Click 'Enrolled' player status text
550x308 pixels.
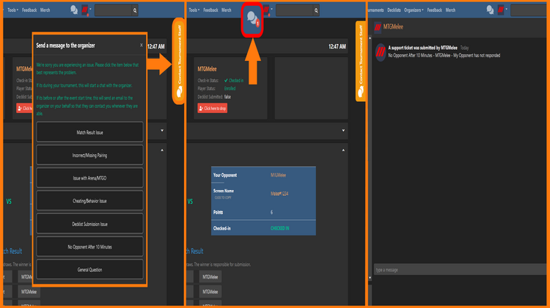click(x=230, y=89)
